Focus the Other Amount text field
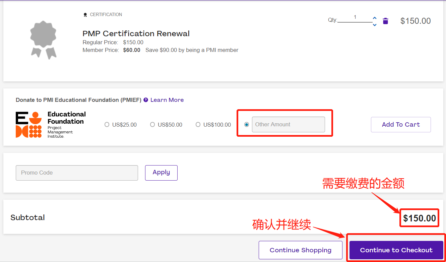Viewport: 446px width, 262px height. click(x=288, y=125)
